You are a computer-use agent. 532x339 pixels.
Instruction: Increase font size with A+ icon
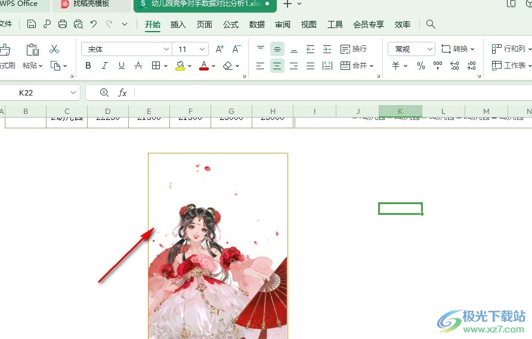tap(220, 50)
